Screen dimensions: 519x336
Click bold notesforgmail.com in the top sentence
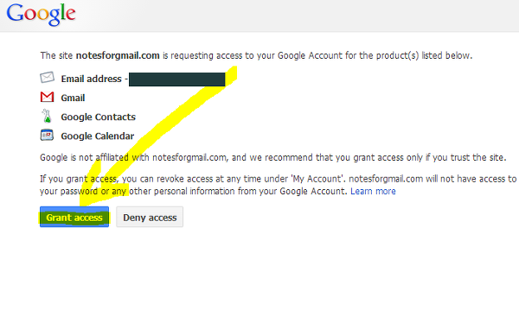(118, 55)
